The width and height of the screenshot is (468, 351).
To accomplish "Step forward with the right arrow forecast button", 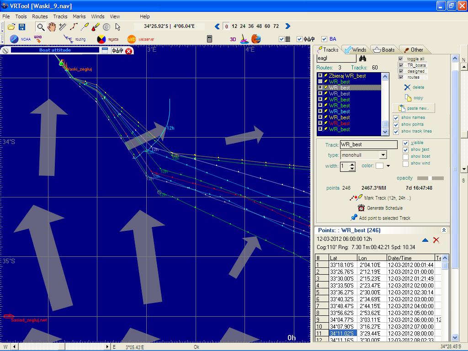I will point(287,27).
